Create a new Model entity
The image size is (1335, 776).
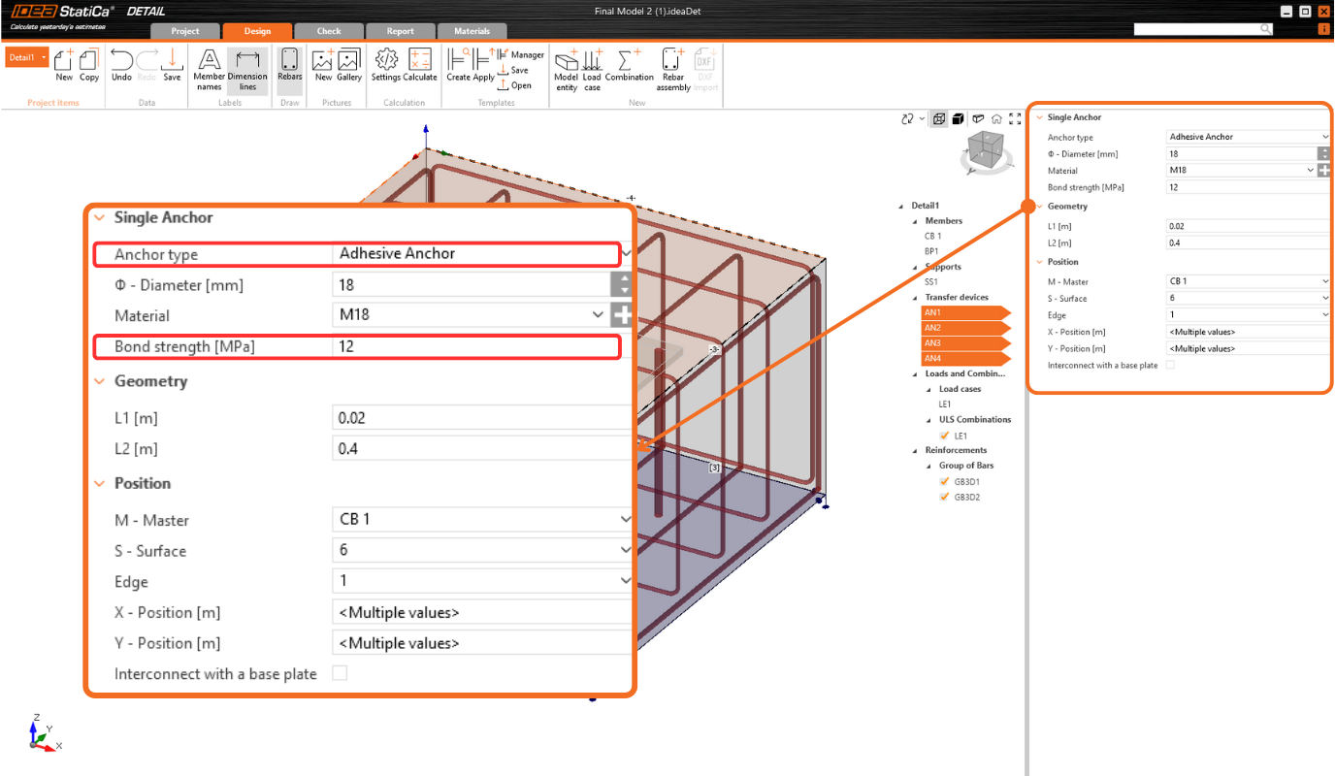click(x=566, y=68)
